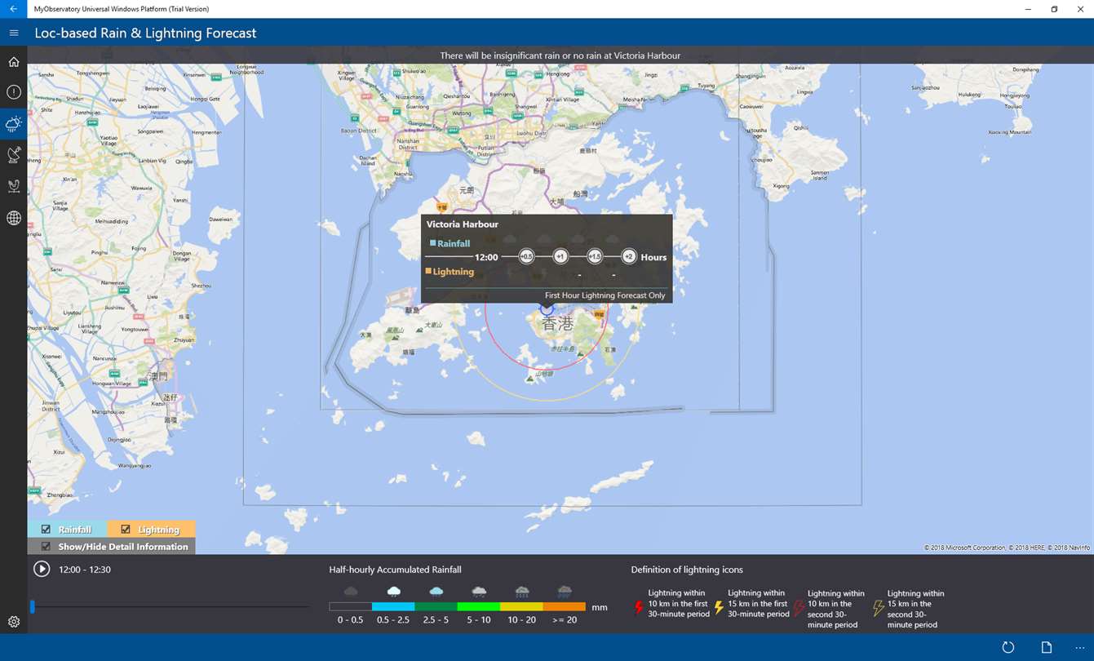Click the outlined red 10 km second-period lightning icon
The width and height of the screenshot is (1094, 661).
coord(799,608)
